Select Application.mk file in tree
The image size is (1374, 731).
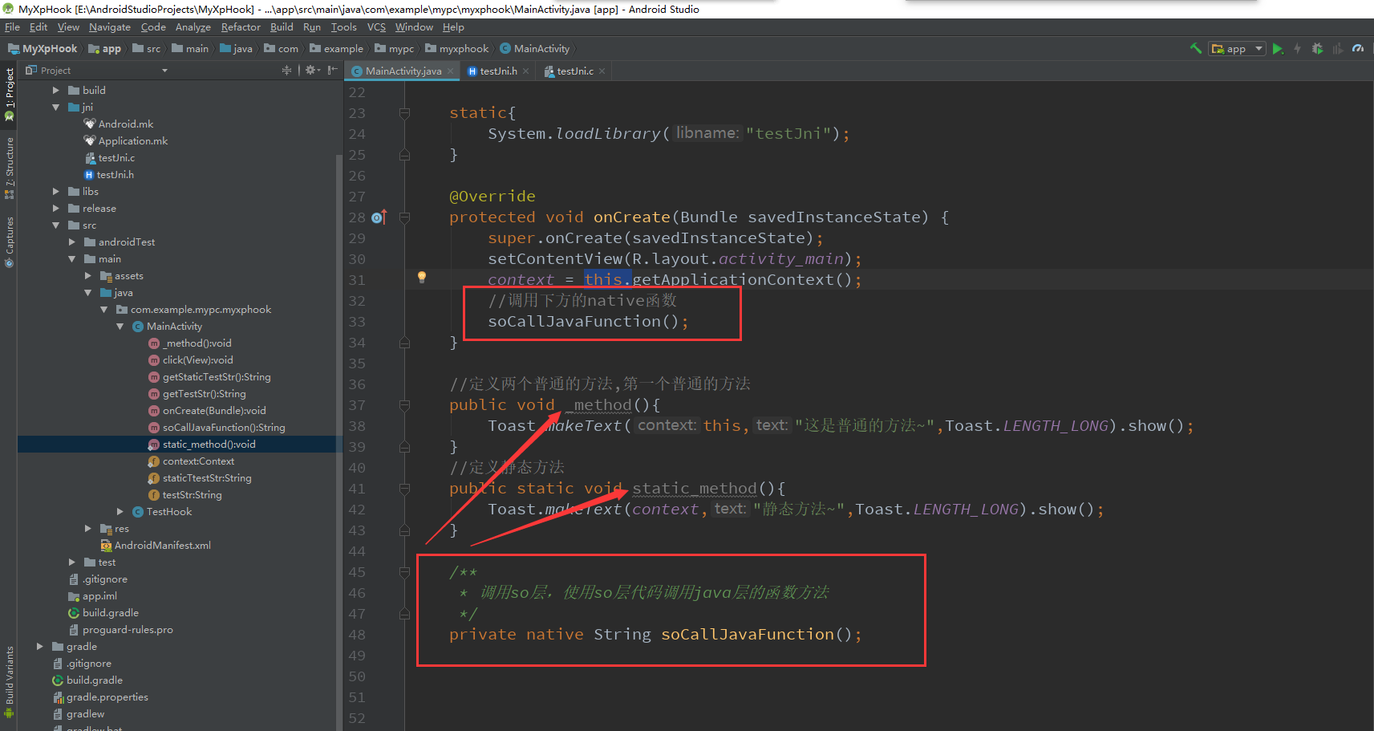pos(133,140)
